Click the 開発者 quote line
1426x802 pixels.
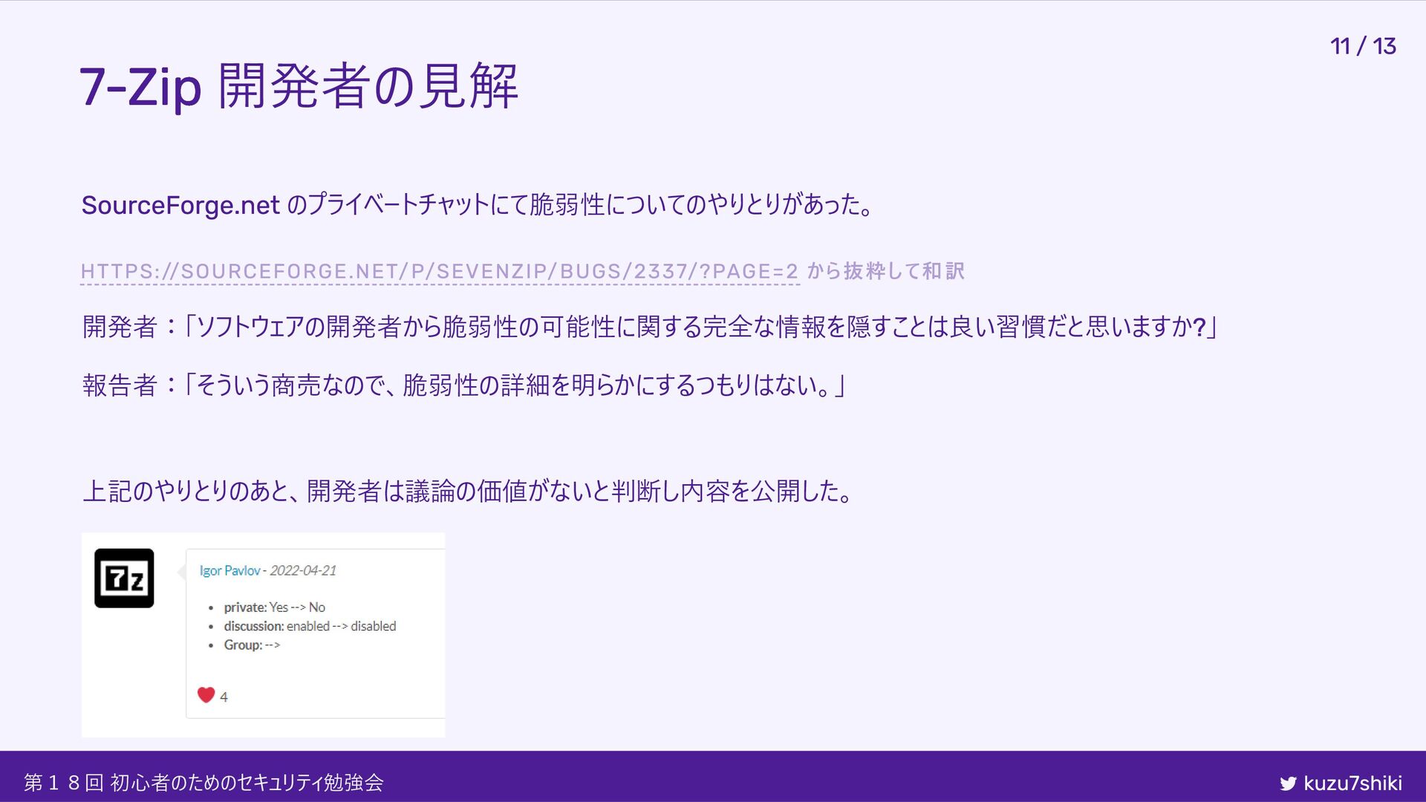pos(650,327)
